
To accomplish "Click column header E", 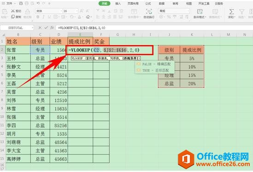I will [x=80, y=34].
